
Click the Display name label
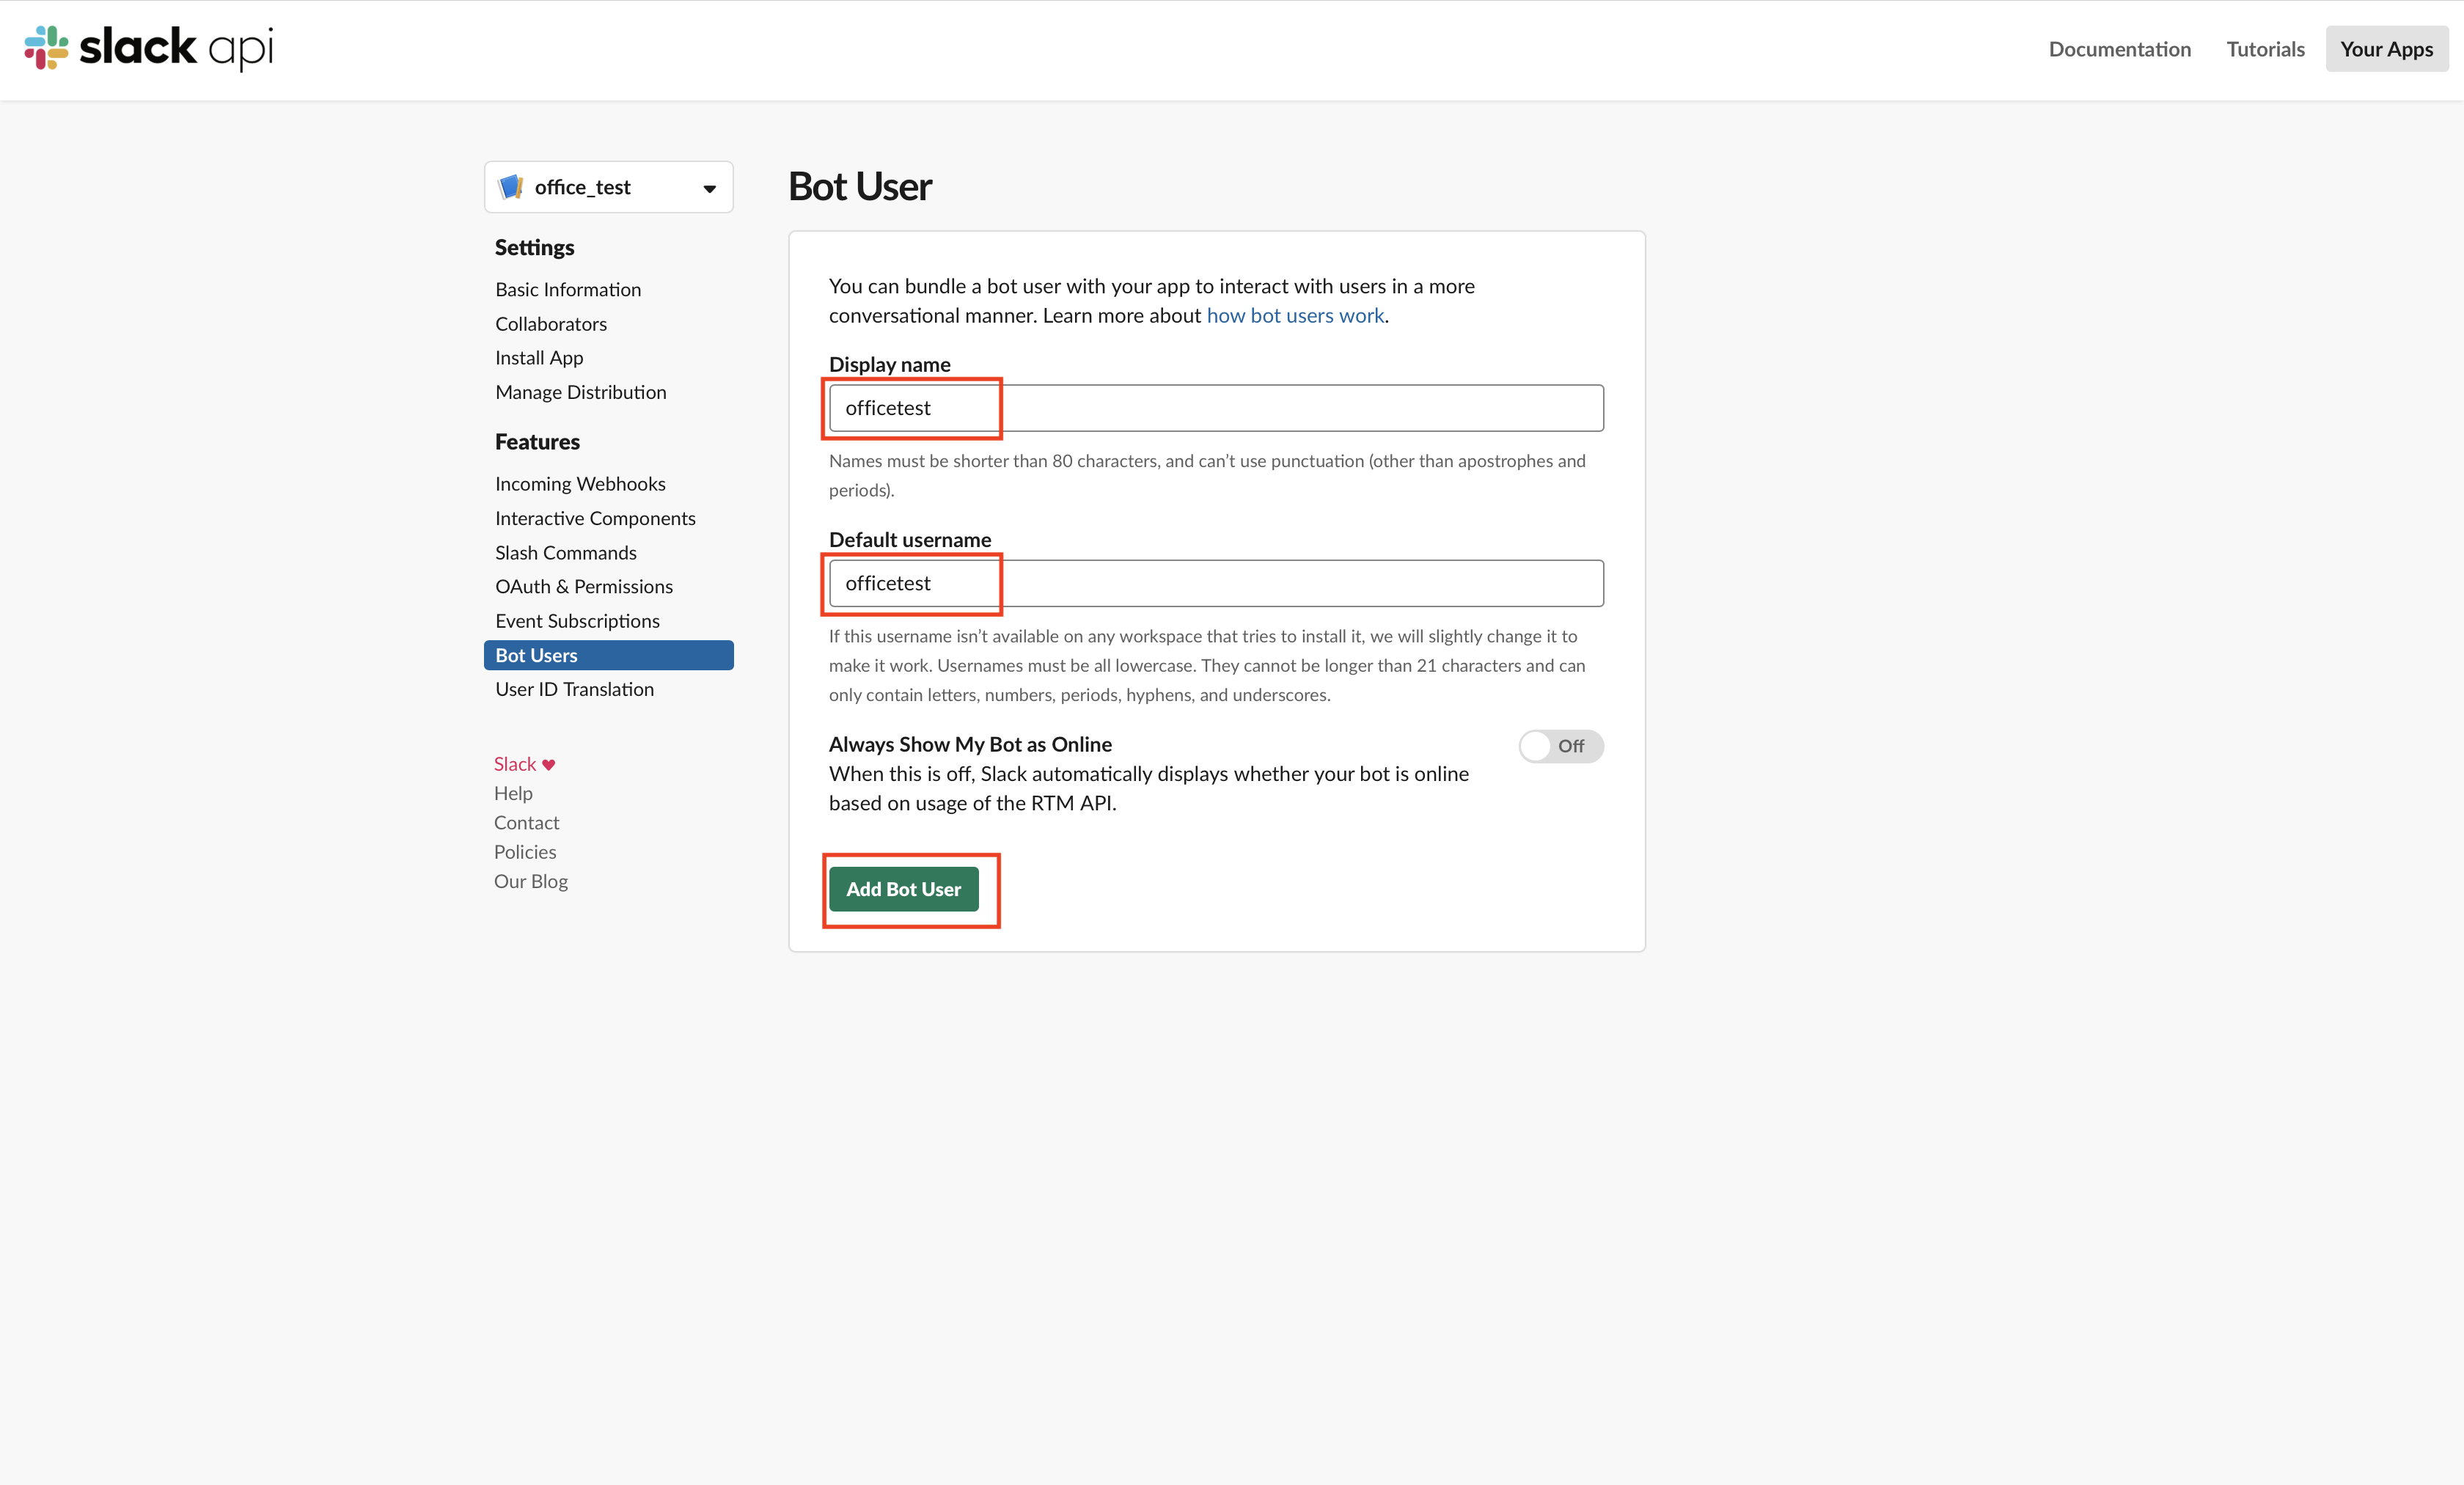pyautogui.click(x=889, y=364)
